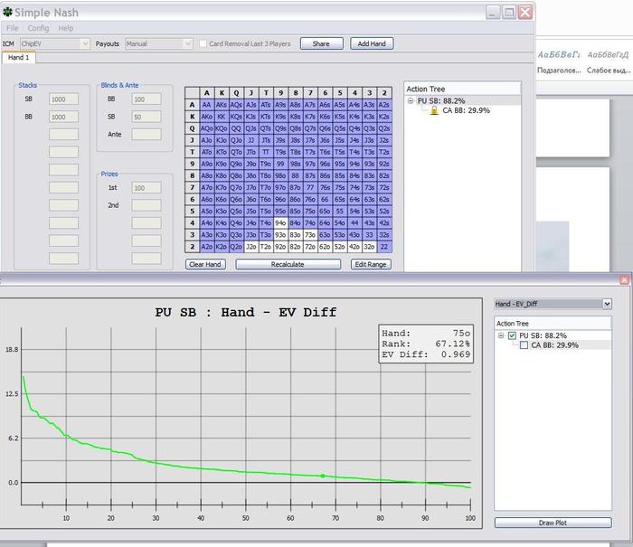Viewport: 633px width, 547px height.
Task: Select CA BB: 29.9% in main Action Tree
Action: coord(467,110)
